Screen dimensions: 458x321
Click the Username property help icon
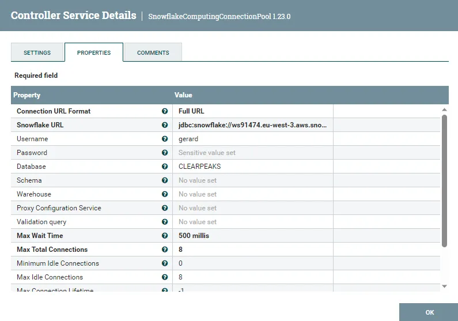point(165,139)
